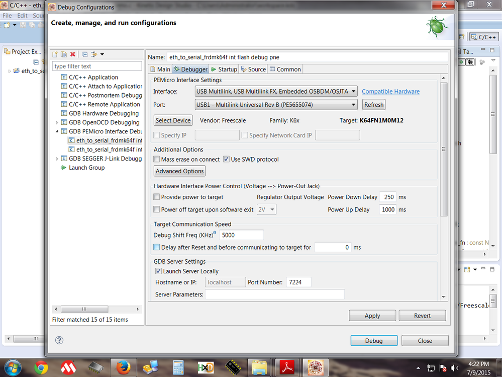Click the C/C++ Application type icon
The width and height of the screenshot is (502, 377).
(64, 77)
